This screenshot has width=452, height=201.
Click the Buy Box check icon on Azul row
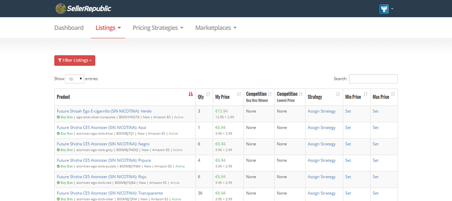coord(58,133)
